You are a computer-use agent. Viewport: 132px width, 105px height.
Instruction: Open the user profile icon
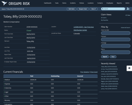pyautogui.click(x=128, y=9)
